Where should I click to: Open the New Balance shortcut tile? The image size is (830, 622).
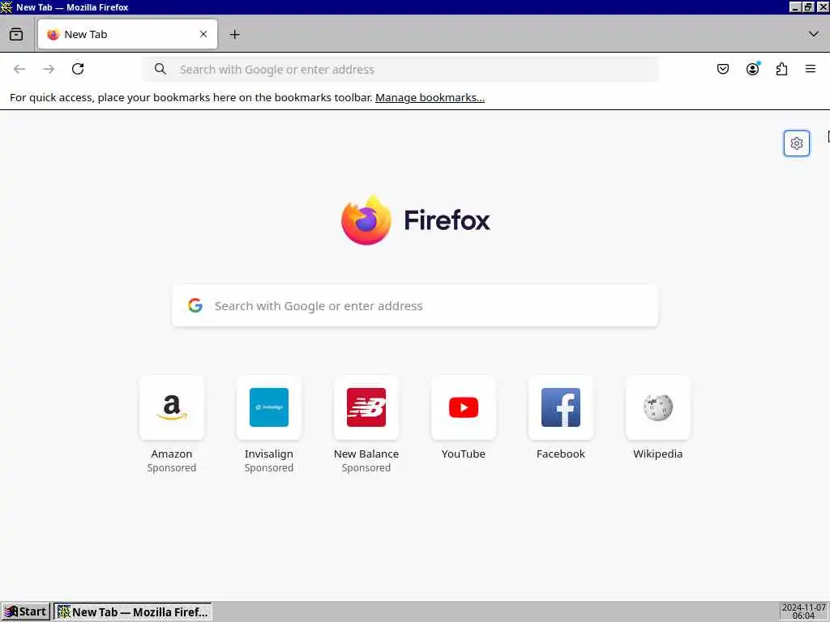pyautogui.click(x=366, y=408)
